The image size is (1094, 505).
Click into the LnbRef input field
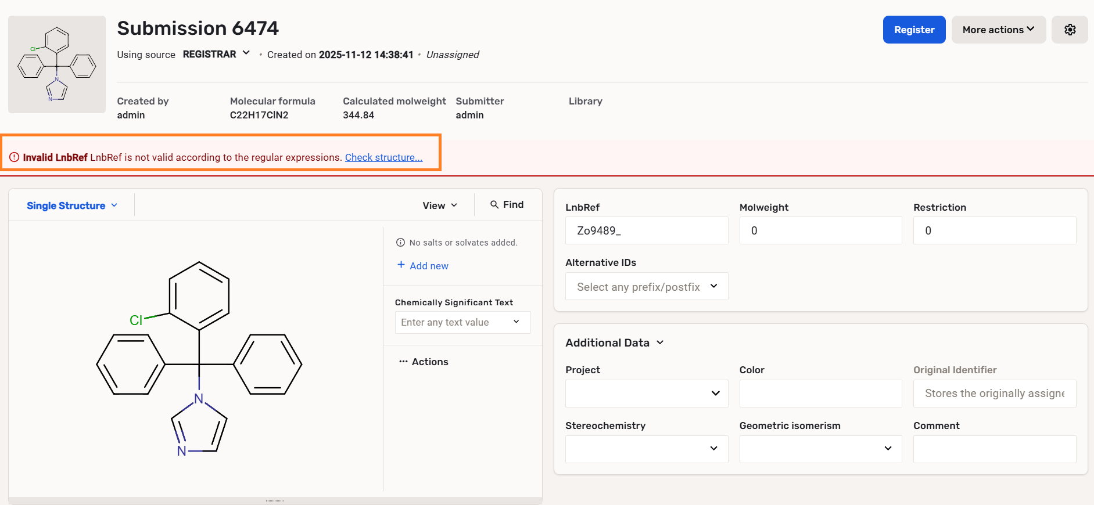click(x=646, y=230)
